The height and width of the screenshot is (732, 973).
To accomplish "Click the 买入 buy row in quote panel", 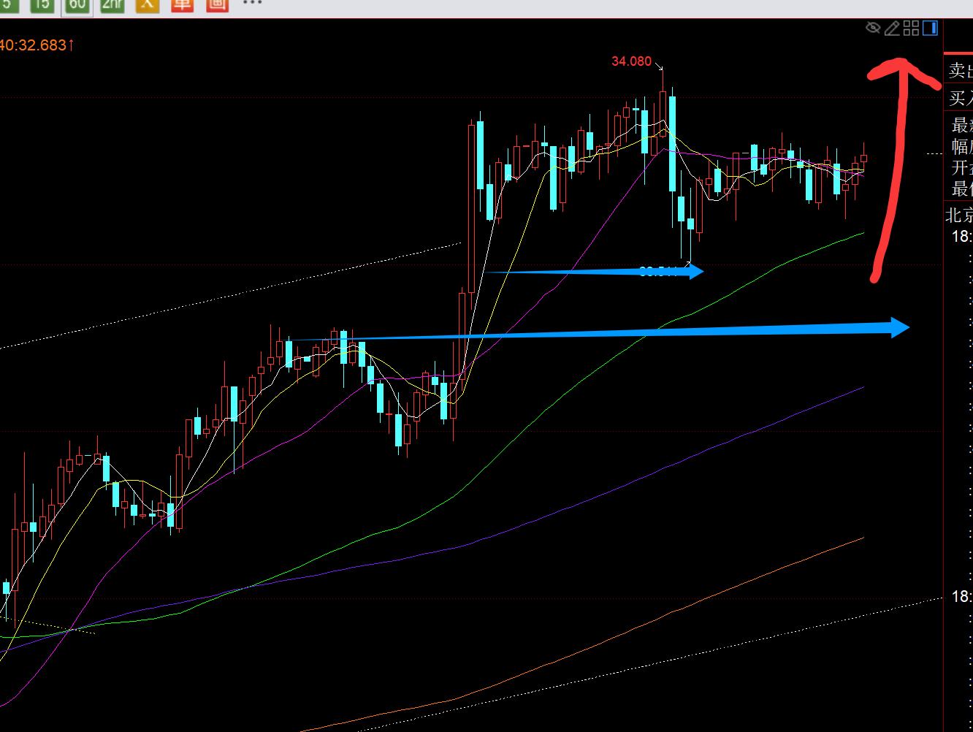I will coord(960,97).
